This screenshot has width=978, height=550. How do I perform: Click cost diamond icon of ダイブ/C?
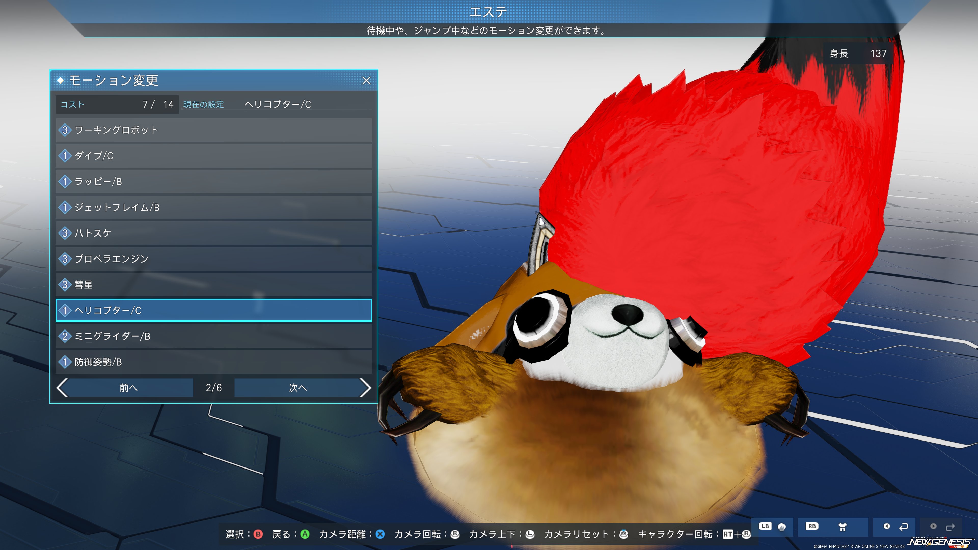[x=65, y=156]
